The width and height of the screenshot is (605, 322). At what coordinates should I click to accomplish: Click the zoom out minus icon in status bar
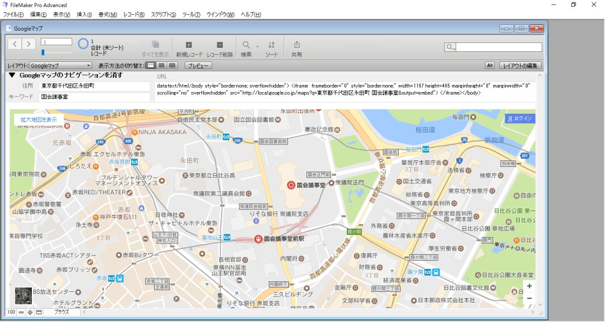(x=21, y=313)
